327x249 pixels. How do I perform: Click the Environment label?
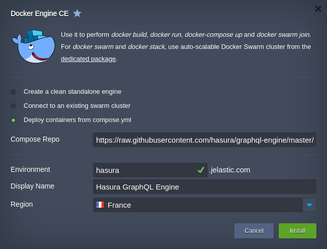(x=31, y=169)
